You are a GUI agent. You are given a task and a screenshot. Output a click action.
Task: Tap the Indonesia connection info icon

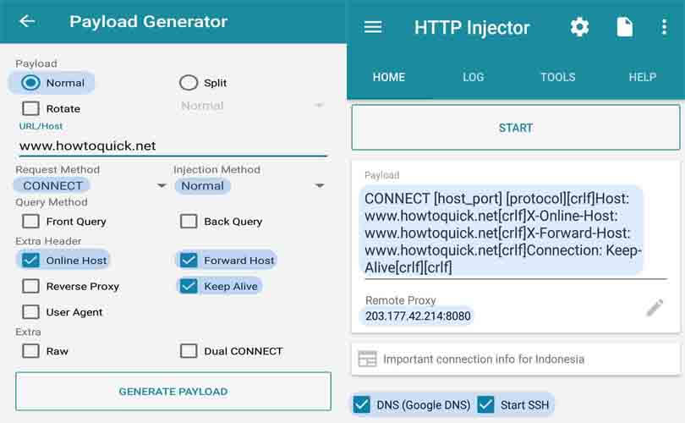367,359
